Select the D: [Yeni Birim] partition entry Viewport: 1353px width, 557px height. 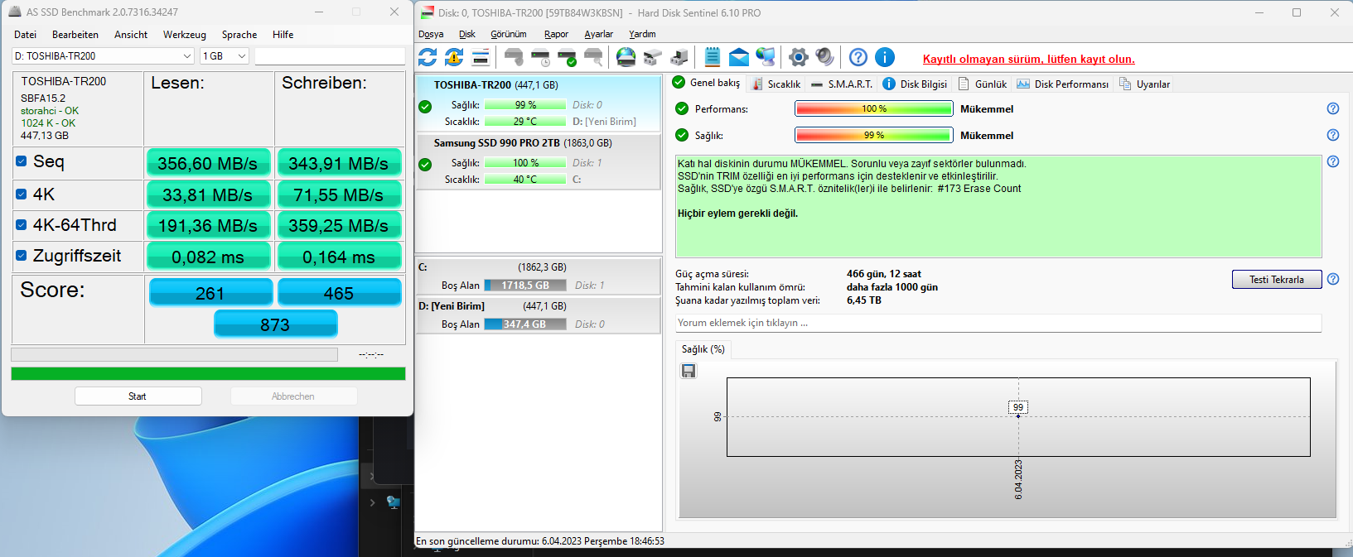[x=539, y=315]
